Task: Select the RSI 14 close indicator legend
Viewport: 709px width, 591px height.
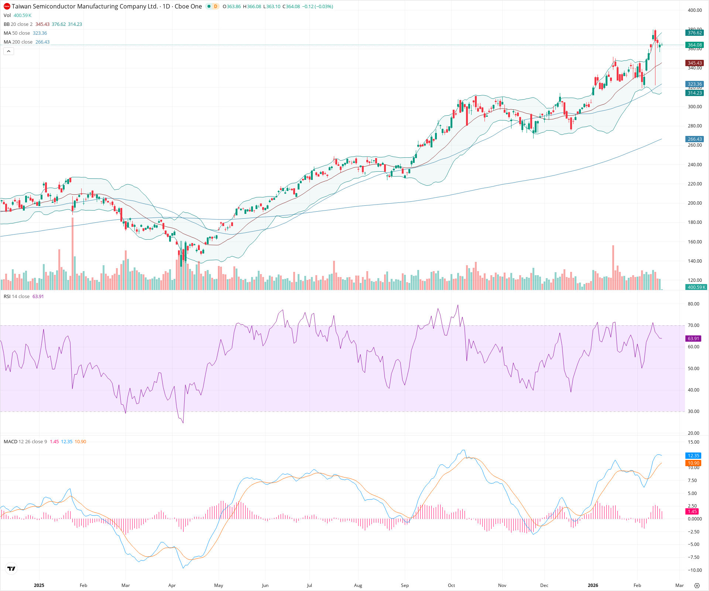Action: pos(17,296)
